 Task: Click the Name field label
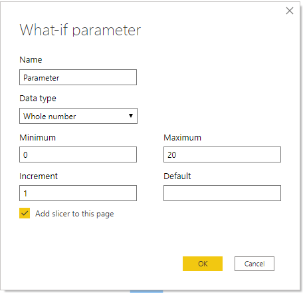tap(31, 60)
